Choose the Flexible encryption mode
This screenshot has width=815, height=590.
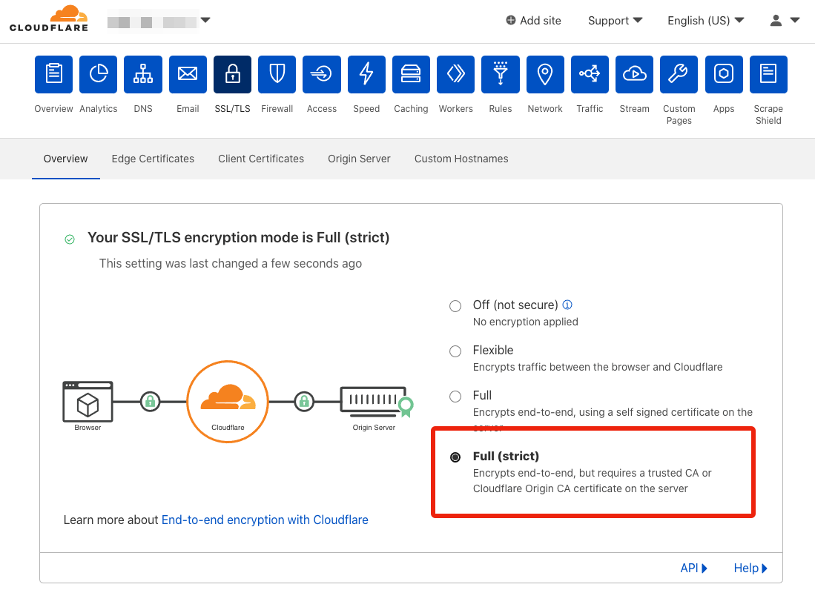coord(455,351)
